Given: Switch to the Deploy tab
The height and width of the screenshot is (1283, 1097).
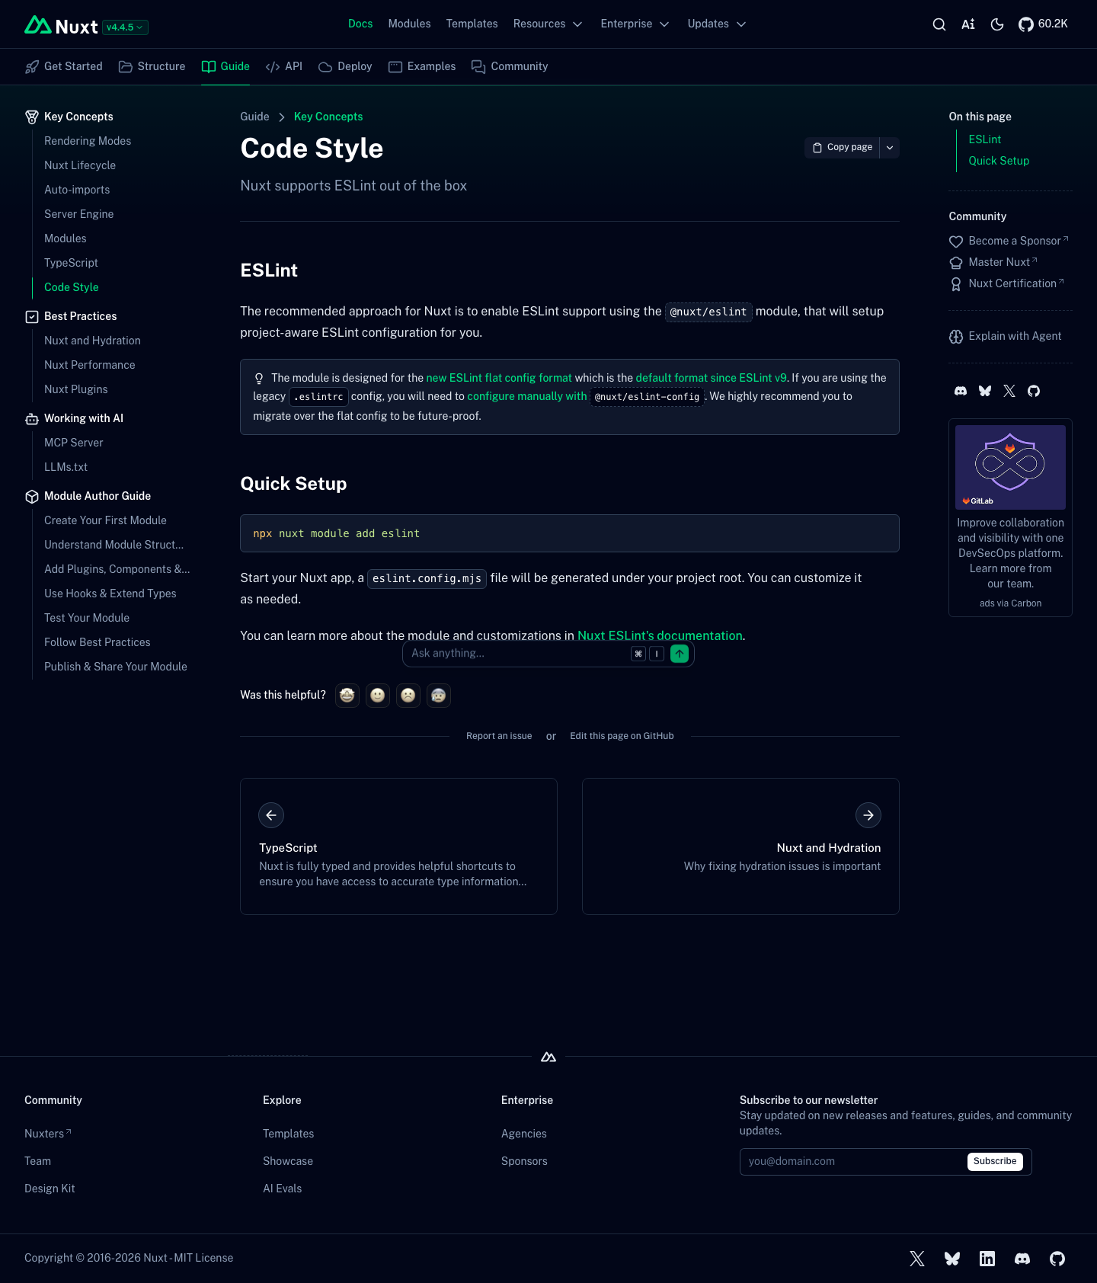Looking at the screenshot, I should point(345,67).
